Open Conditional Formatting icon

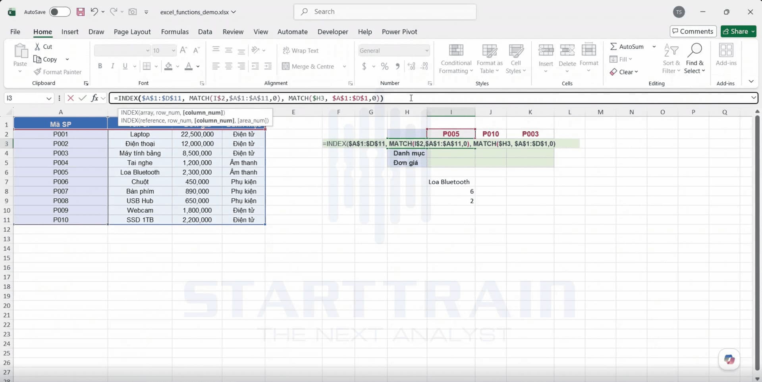point(456,50)
